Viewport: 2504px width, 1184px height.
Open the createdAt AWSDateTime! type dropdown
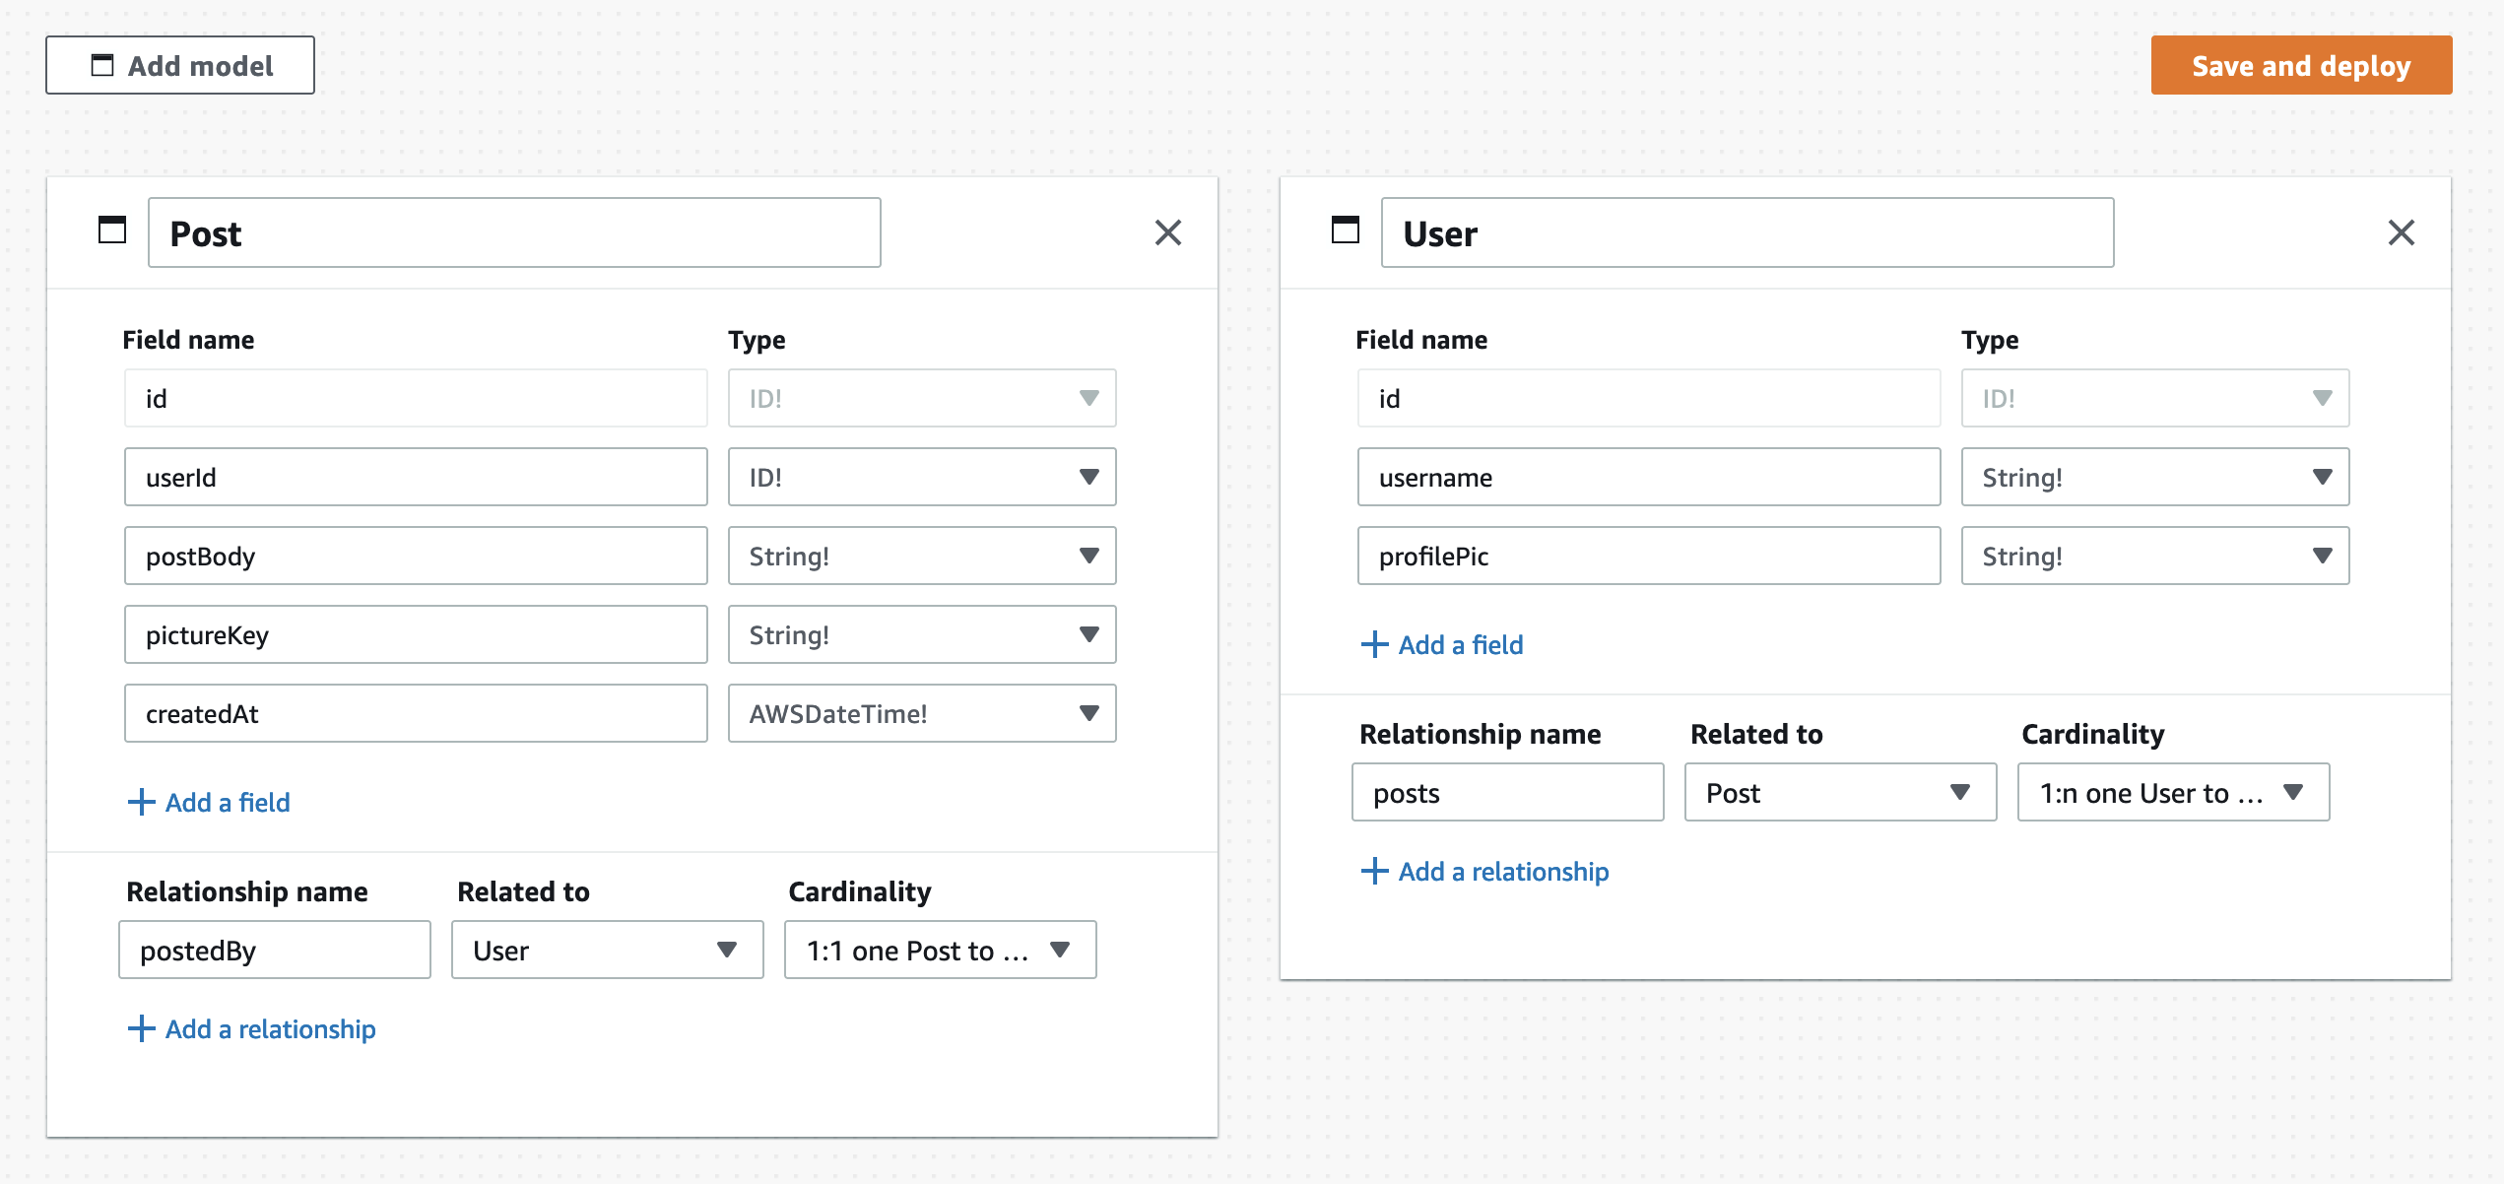pos(922,713)
